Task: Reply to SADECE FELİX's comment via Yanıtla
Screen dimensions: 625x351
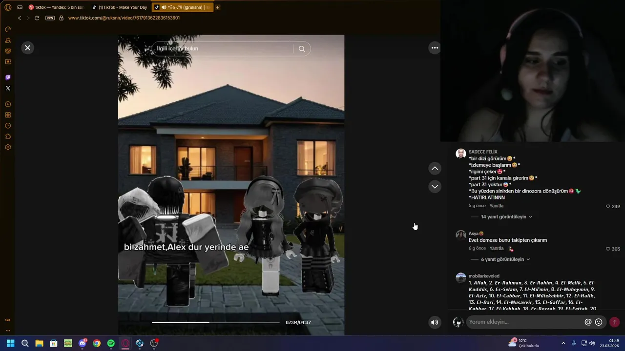Action: 497,206
